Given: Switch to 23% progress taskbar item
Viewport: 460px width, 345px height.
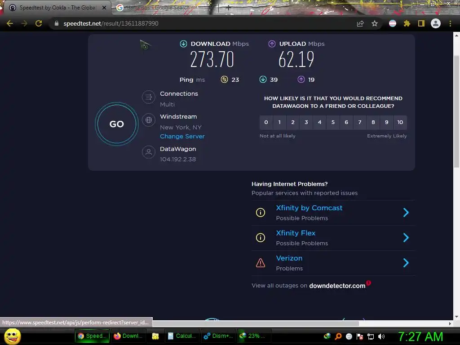Looking at the screenshot, I should click(x=254, y=336).
